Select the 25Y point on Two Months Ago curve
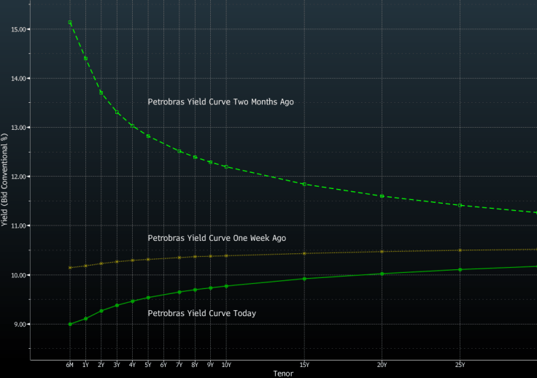 [460, 206]
